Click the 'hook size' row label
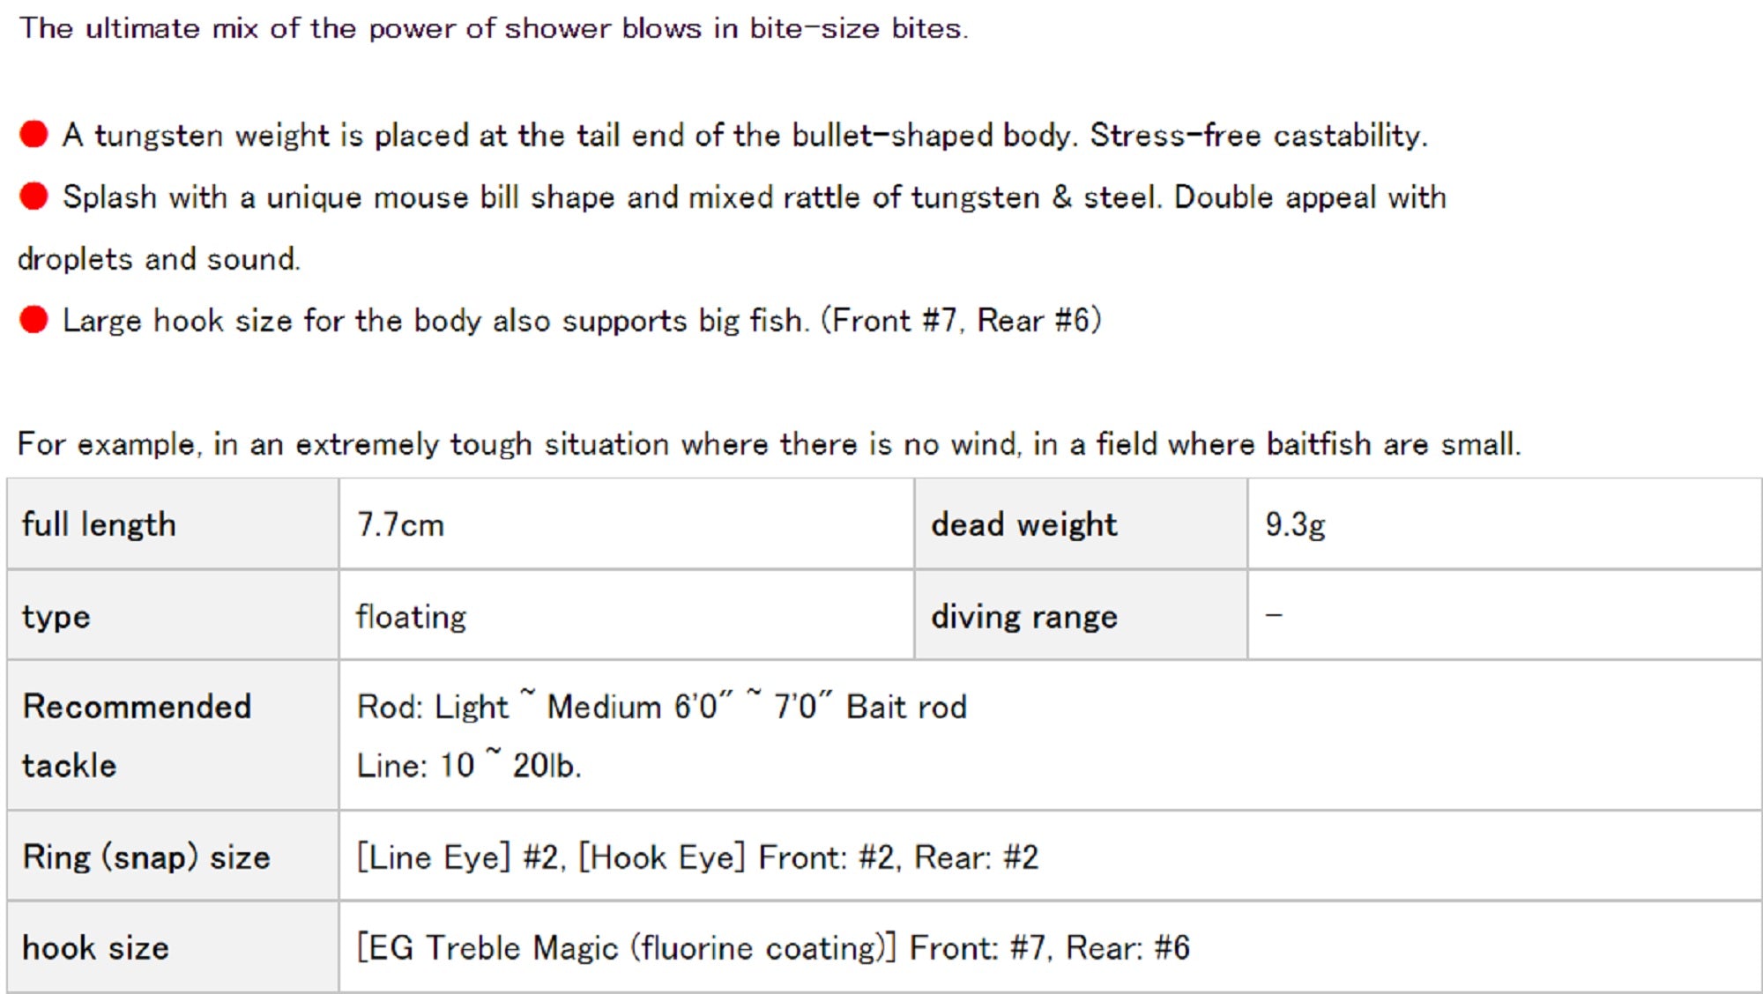 (95, 948)
